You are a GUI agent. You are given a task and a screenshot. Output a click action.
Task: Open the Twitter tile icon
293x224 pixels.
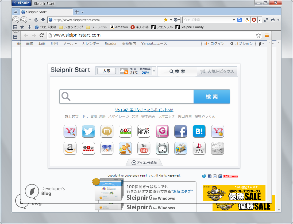[88, 131]
